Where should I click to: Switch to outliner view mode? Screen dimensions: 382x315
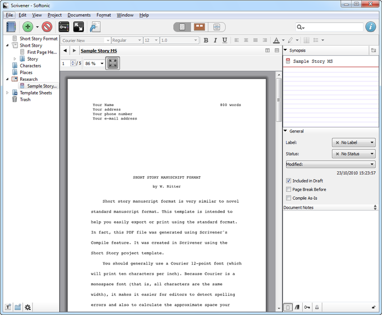click(217, 27)
